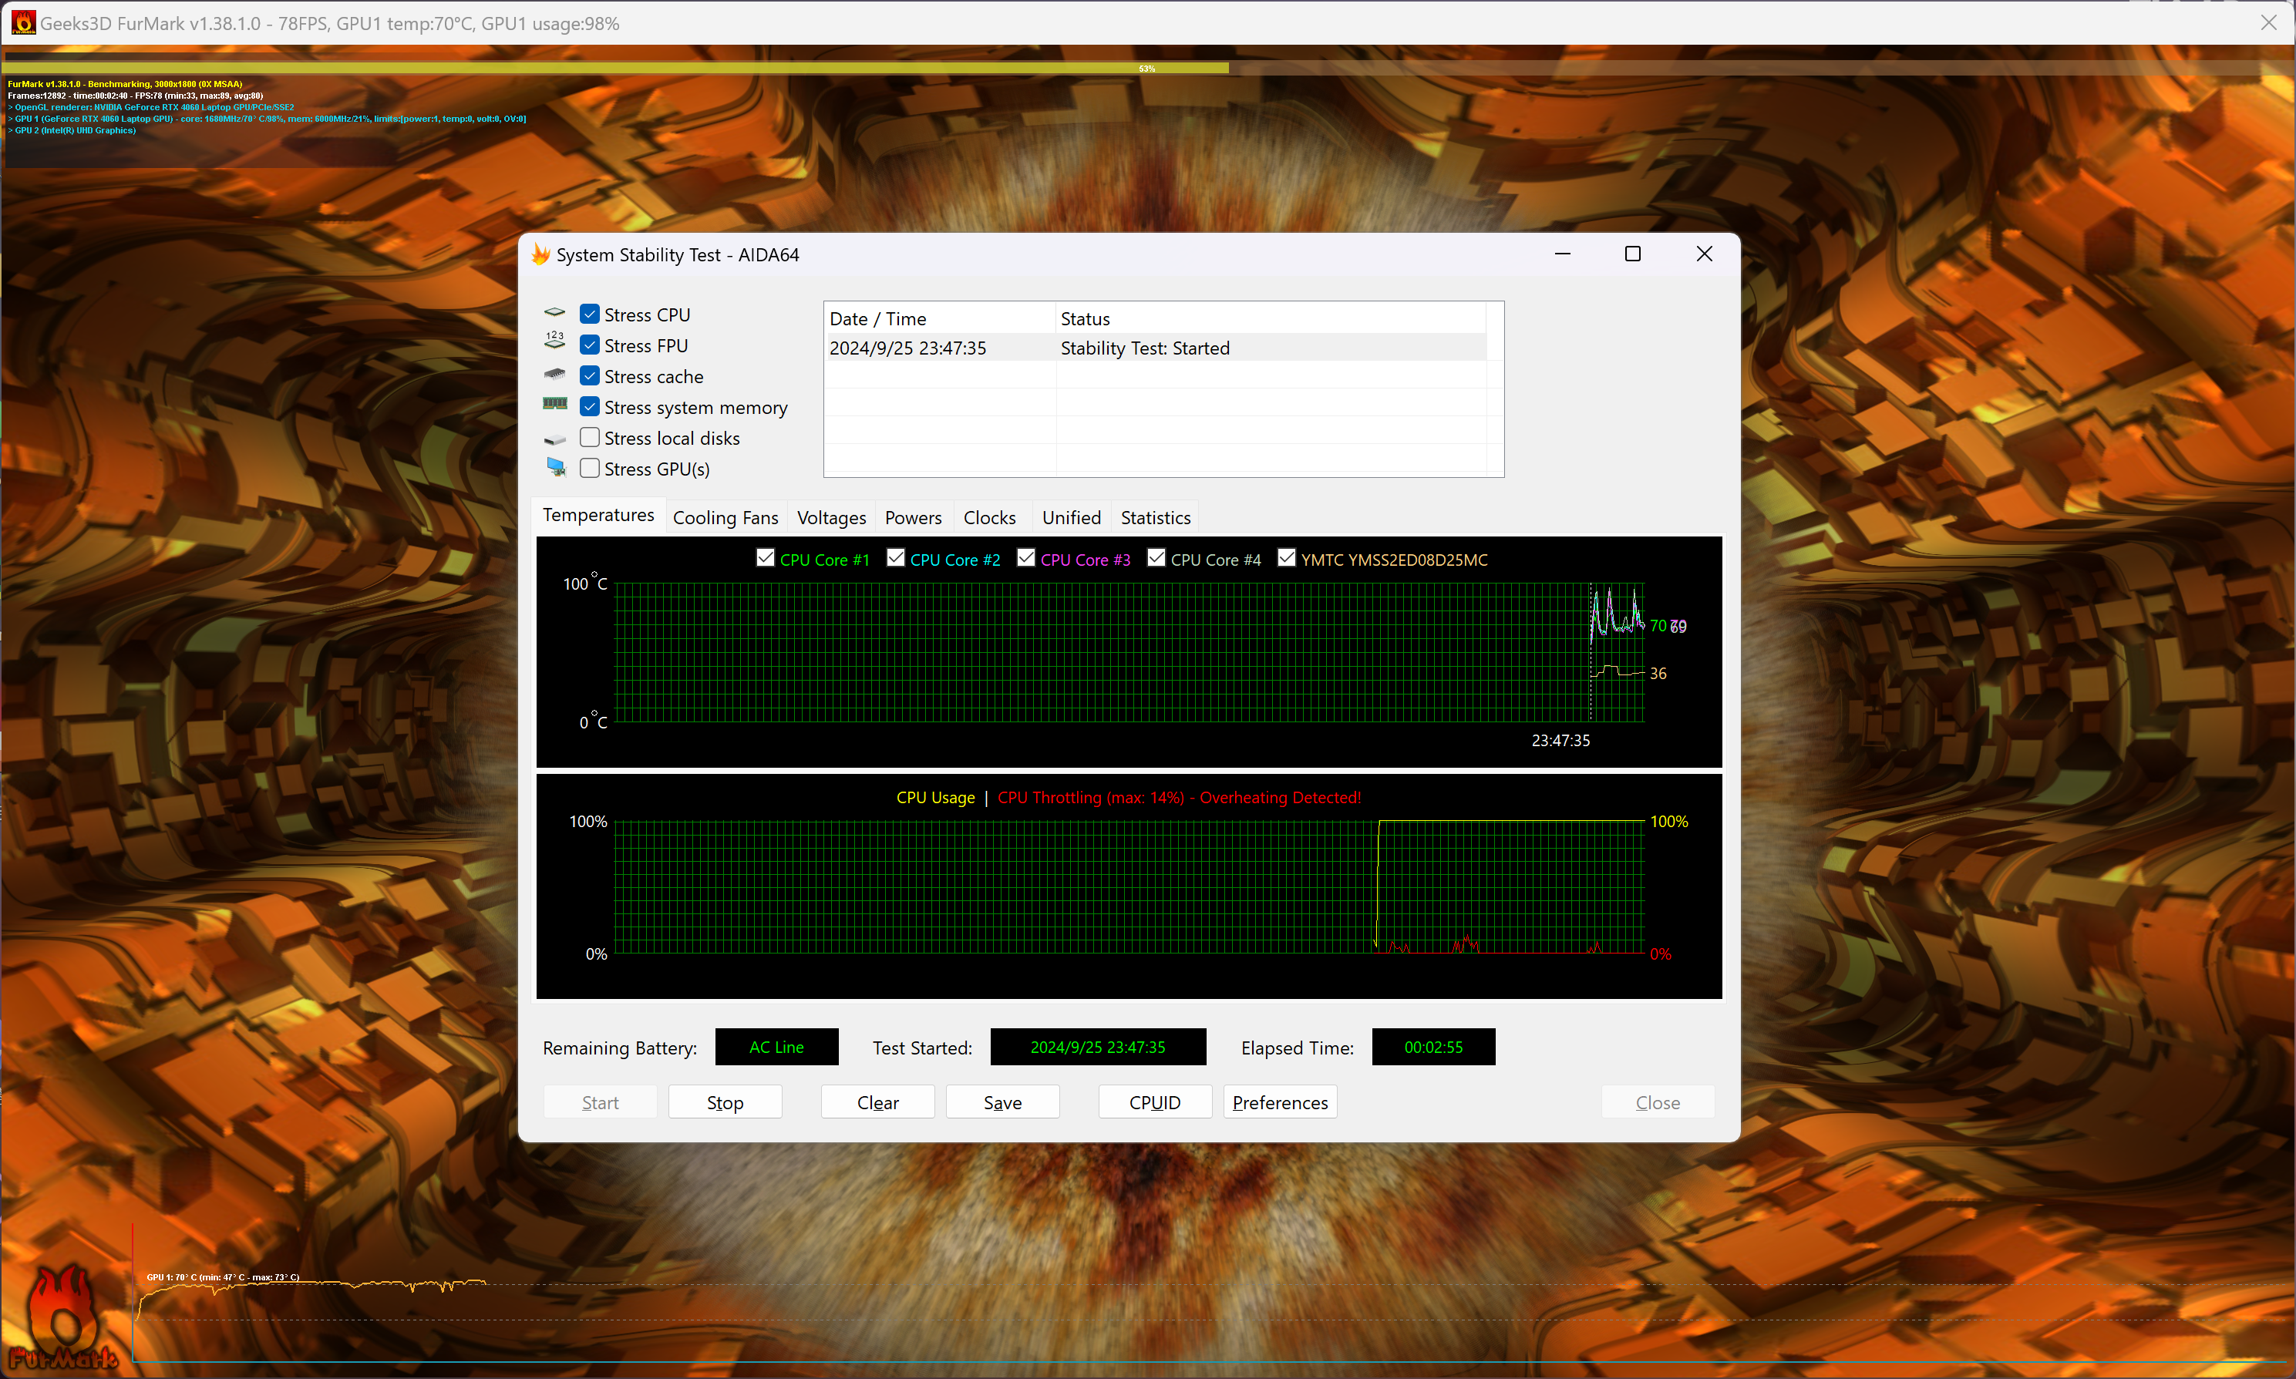The width and height of the screenshot is (2296, 1379).
Task: Click the Elapsed Time value 00:02:55
Action: coord(1432,1046)
